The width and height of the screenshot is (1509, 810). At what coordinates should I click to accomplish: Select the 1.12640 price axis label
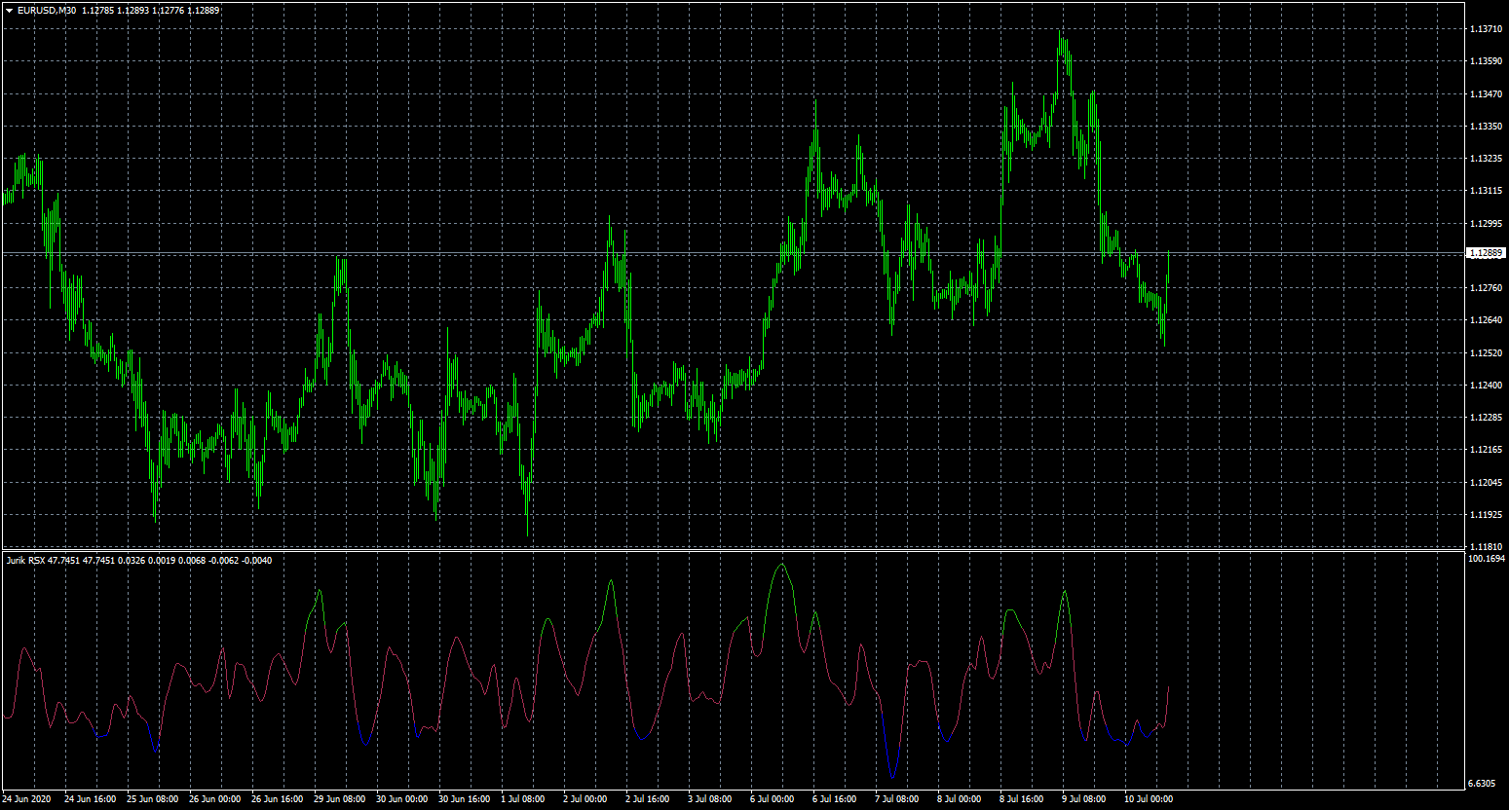[x=1485, y=320]
